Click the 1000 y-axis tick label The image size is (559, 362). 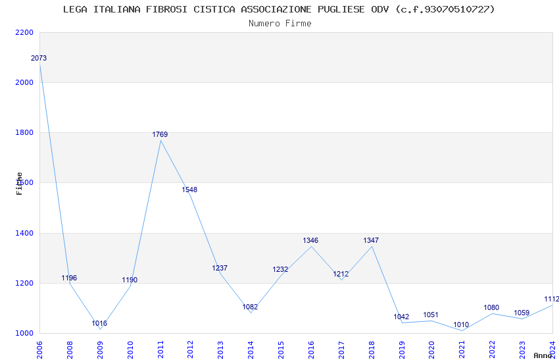[24, 333]
